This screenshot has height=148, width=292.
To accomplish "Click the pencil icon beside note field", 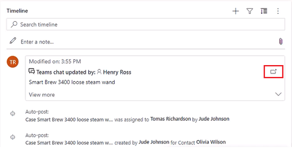I will [x=13, y=41].
